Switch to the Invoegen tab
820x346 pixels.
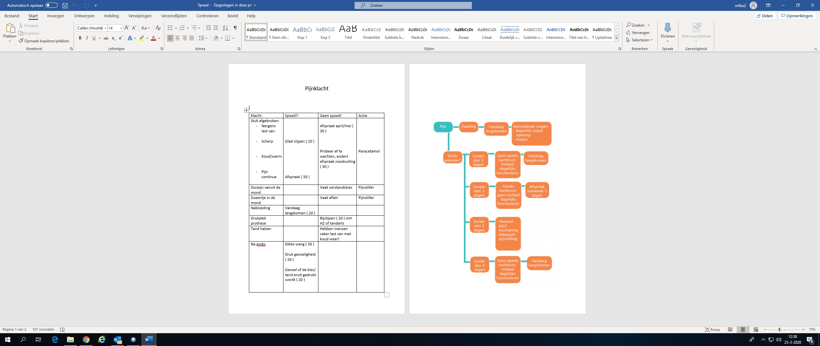(x=55, y=16)
